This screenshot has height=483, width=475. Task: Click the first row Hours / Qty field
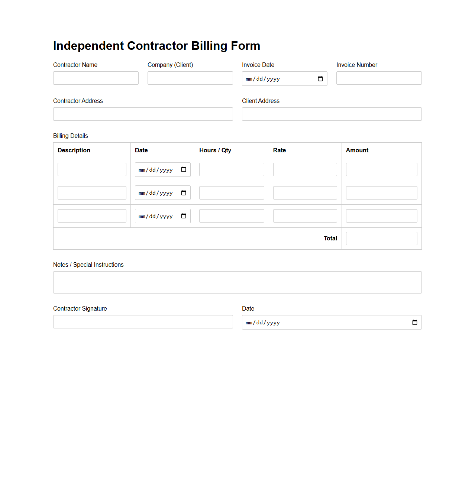[x=231, y=169]
